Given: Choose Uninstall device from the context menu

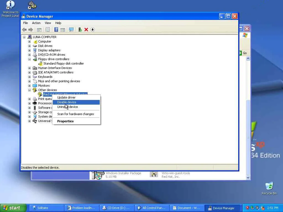Looking at the screenshot, I should (x=76, y=107).
